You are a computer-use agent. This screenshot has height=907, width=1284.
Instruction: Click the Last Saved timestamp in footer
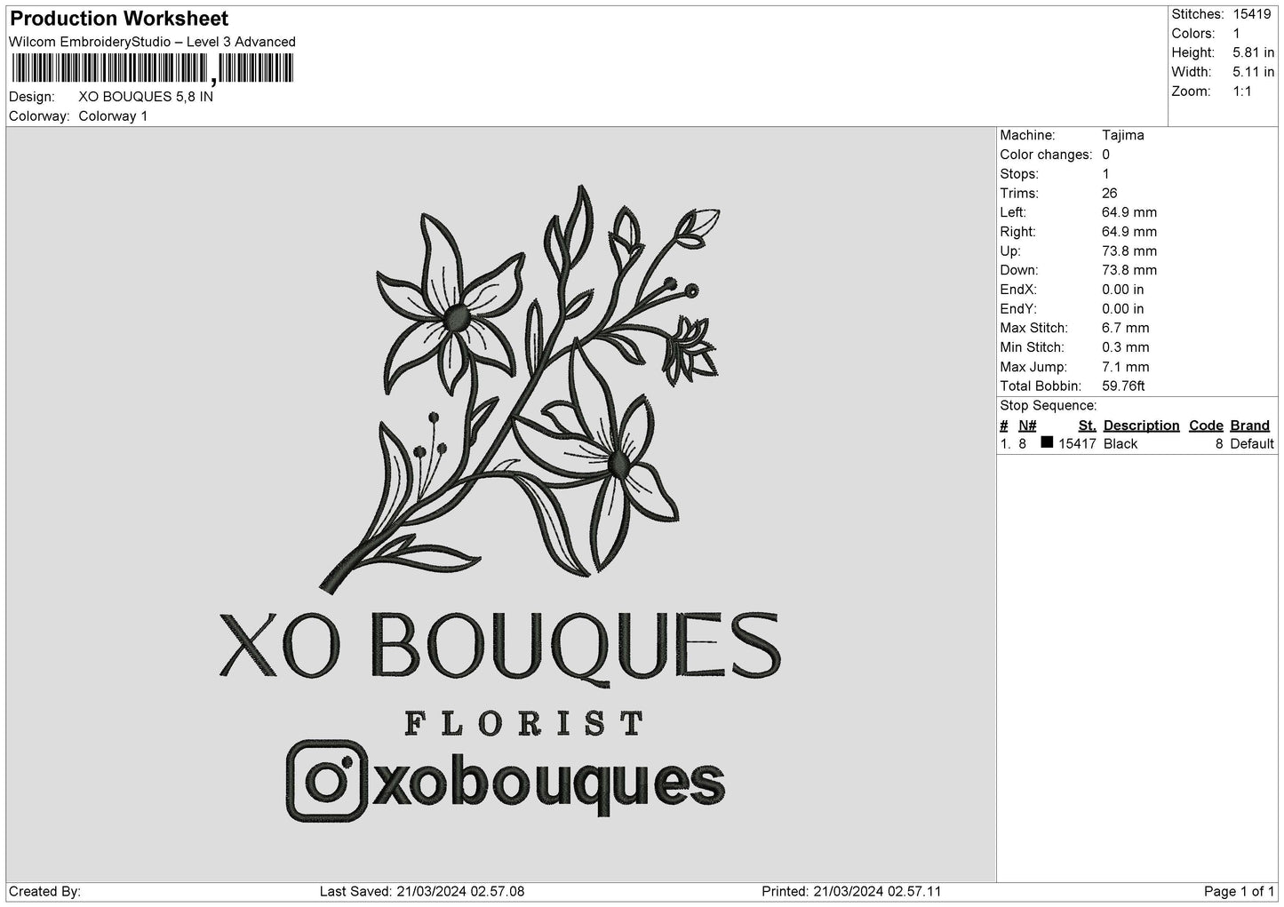(x=421, y=892)
